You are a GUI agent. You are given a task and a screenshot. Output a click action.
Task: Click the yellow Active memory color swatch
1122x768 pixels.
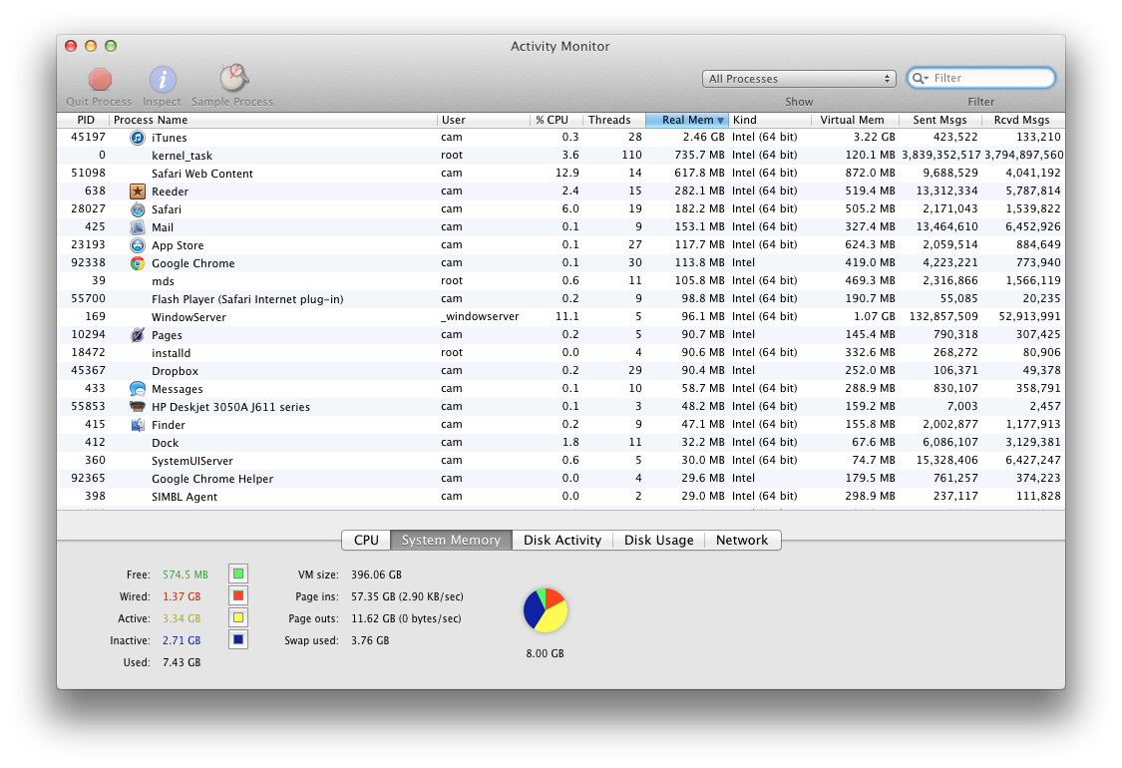(238, 617)
